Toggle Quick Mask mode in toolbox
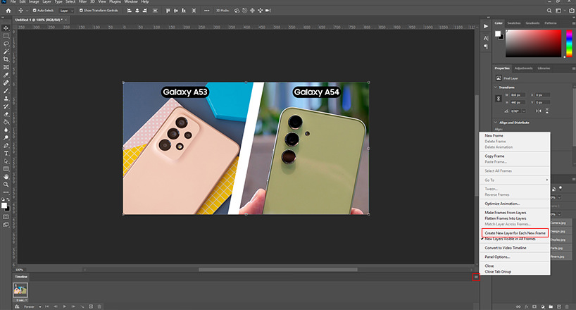The height and width of the screenshot is (310, 576). pyautogui.click(x=6, y=217)
